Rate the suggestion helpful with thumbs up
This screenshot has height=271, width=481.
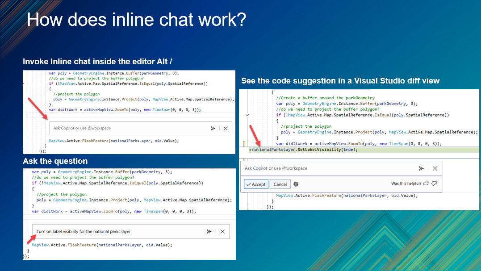(x=425, y=184)
